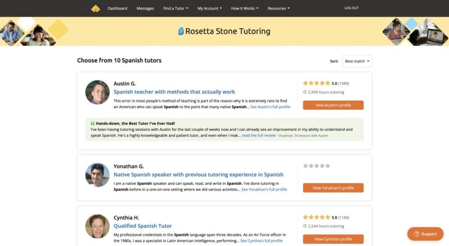Click Austin's five-star rating
449x246 pixels.
click(316, 83)
